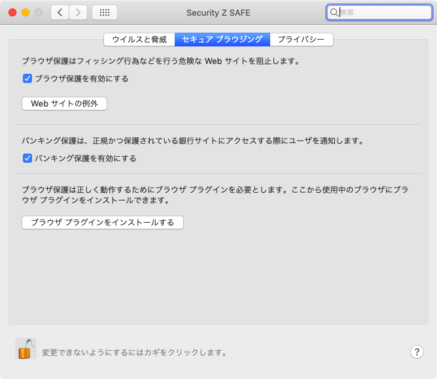Viewport: 437px width, 379px height.
Task: Focus the 検索 search input field
Action: coord(383,12)
